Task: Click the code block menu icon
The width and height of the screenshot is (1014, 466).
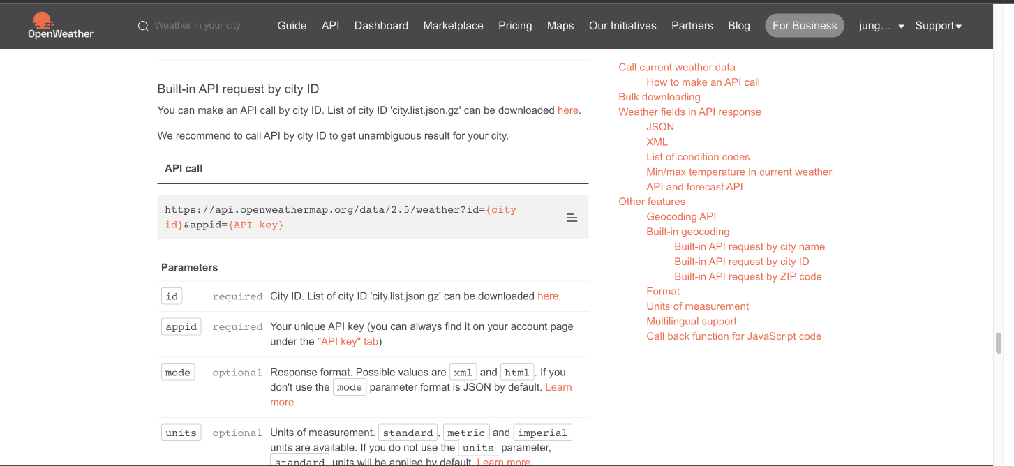Action: 572,218
